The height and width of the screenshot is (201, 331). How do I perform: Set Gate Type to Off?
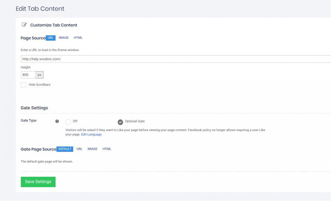68,122
